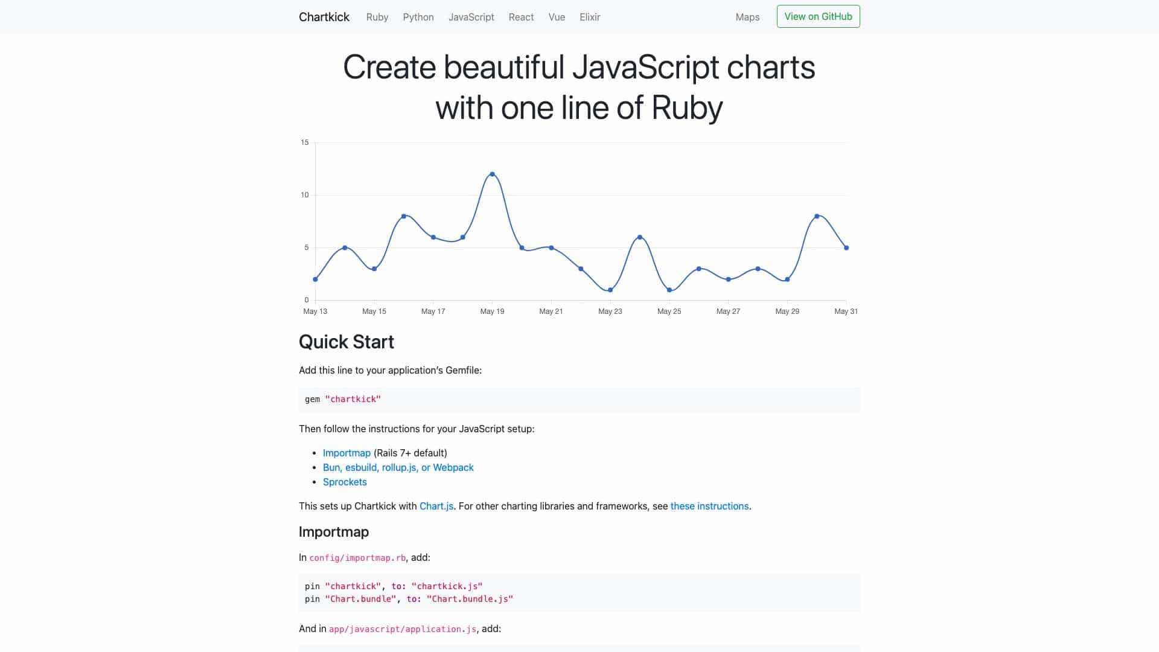Viewport: 1159px width, 652px height.
Task: Click the May 17 axis label
Action: click(x=433, y=312)
